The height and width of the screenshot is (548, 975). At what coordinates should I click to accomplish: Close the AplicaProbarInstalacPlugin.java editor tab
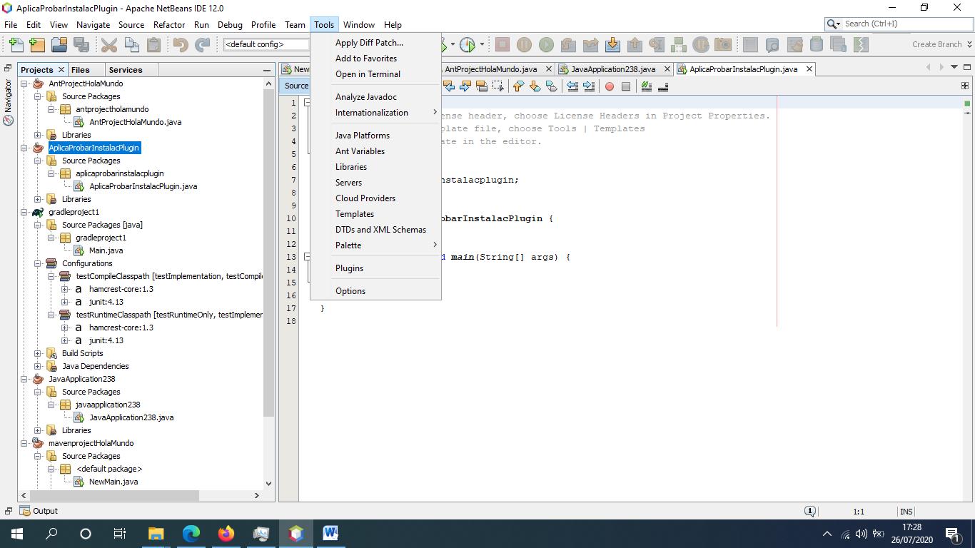(x=809, y=69)
